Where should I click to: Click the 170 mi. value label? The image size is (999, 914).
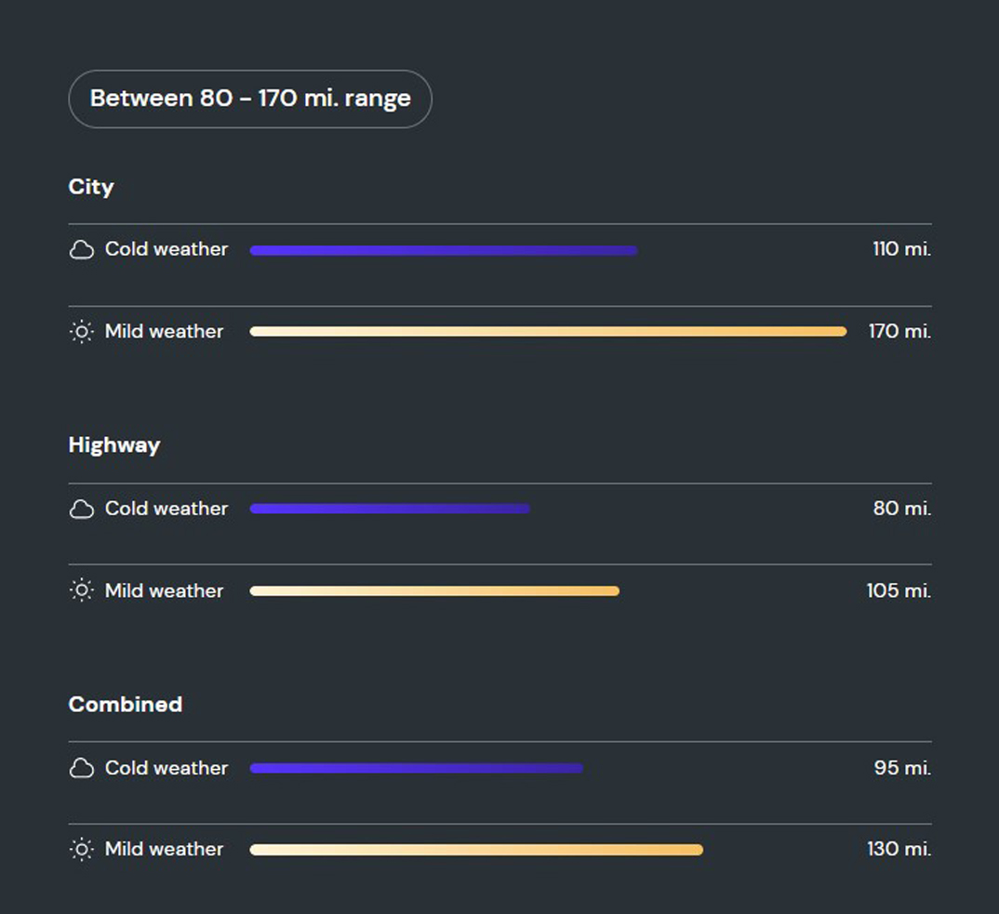(899, 331)
